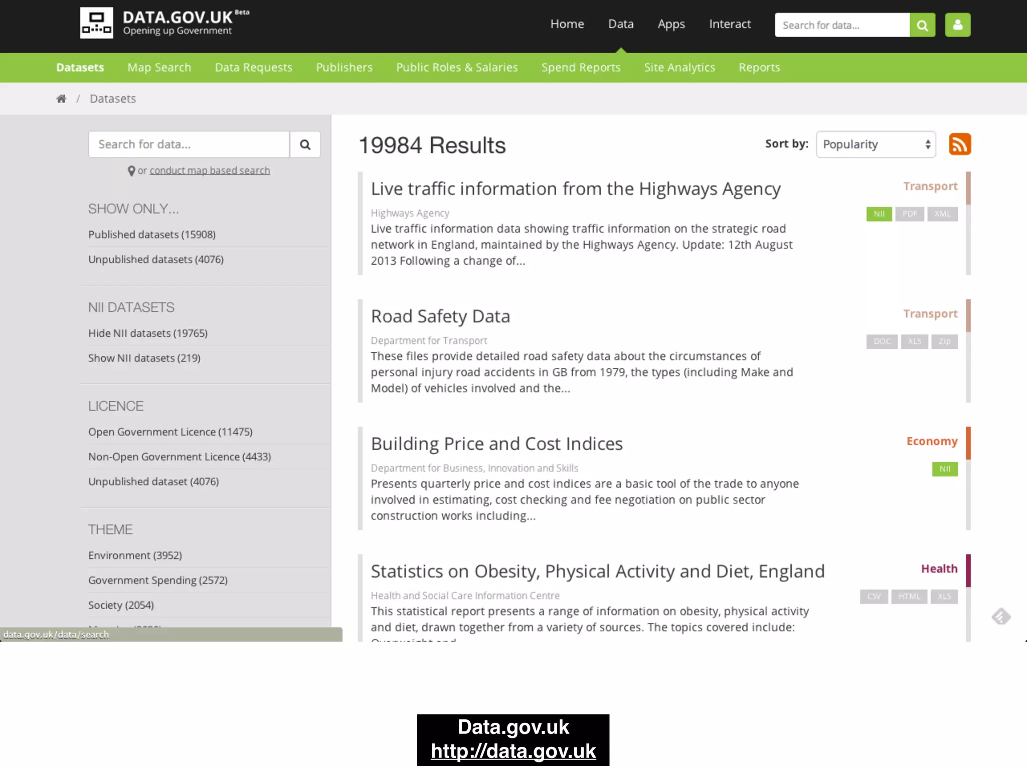Click the home breadcrumb icon

tap(61, 99)
